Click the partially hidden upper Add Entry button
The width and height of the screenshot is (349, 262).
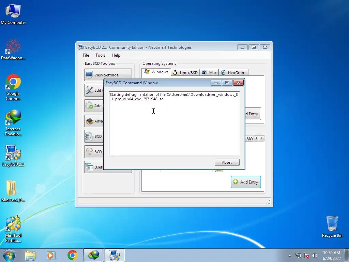[253, 114]
